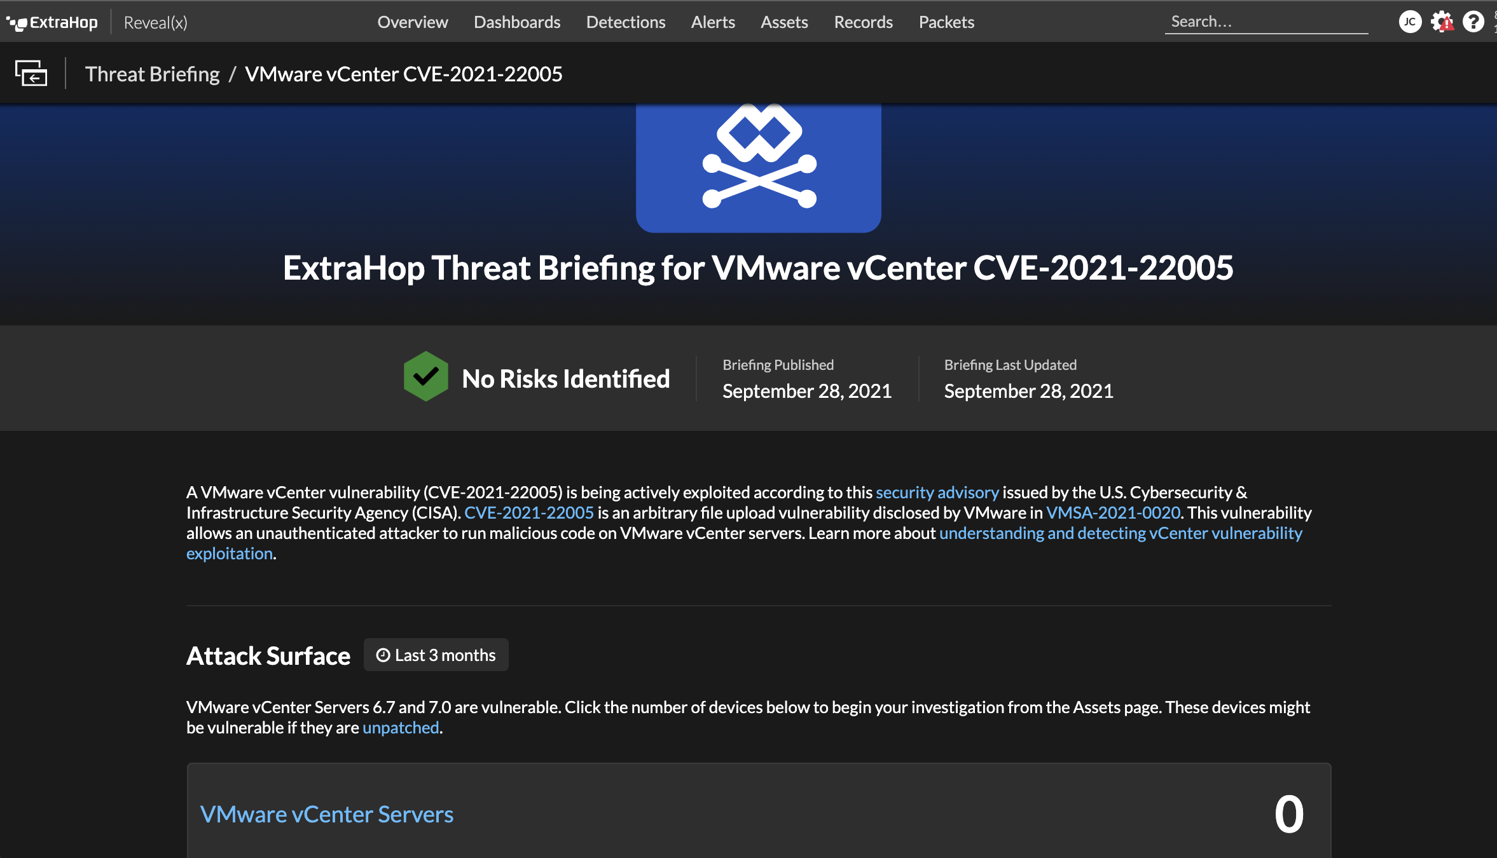Click the ExtraHop logo
This screenshot has height=858, width=1497.
coord(52,22)
